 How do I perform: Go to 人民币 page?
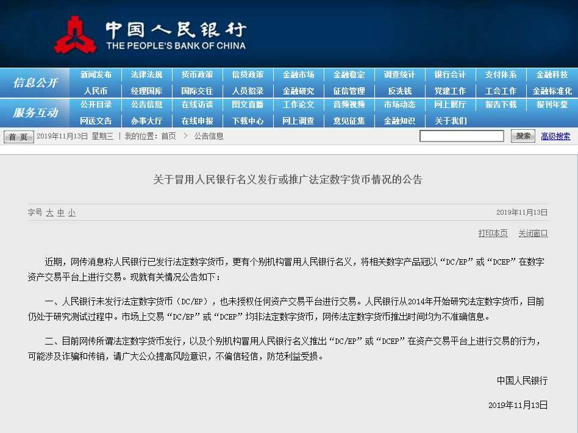(x=96, y=91)
